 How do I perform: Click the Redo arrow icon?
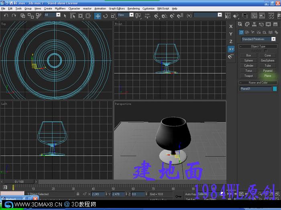(x=14, y=16)
